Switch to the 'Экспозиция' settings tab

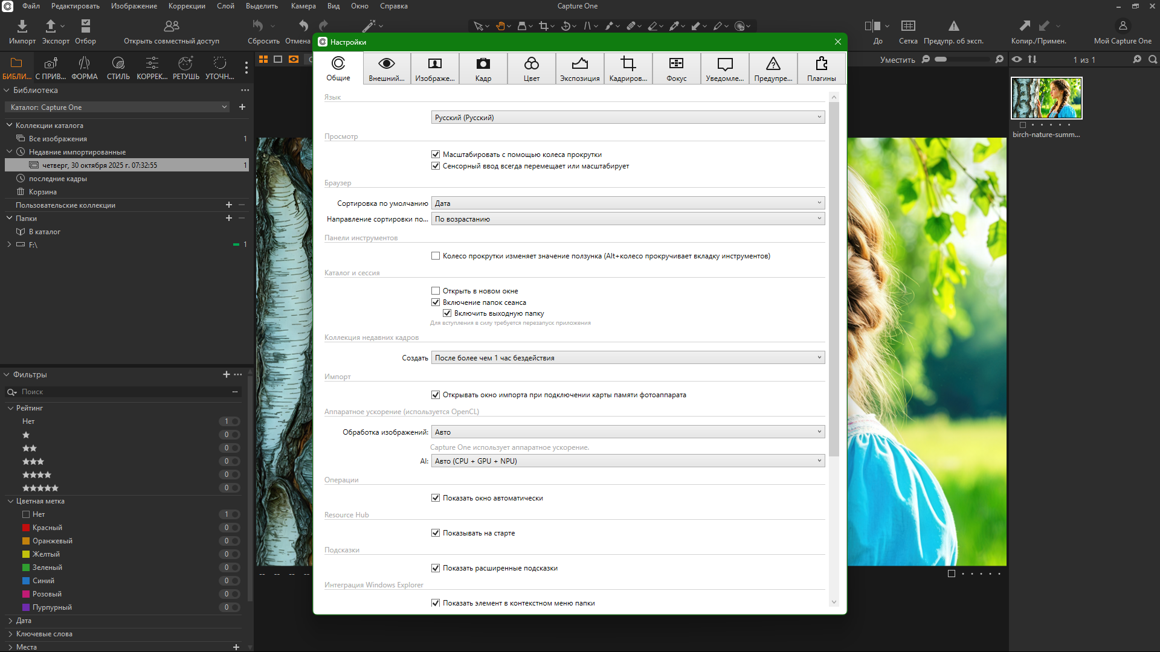[579, 68]
